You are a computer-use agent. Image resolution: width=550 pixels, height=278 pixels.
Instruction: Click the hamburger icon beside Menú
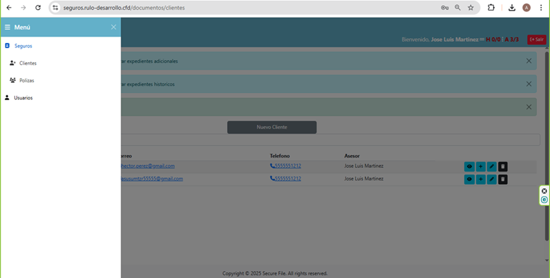(8, 27)
